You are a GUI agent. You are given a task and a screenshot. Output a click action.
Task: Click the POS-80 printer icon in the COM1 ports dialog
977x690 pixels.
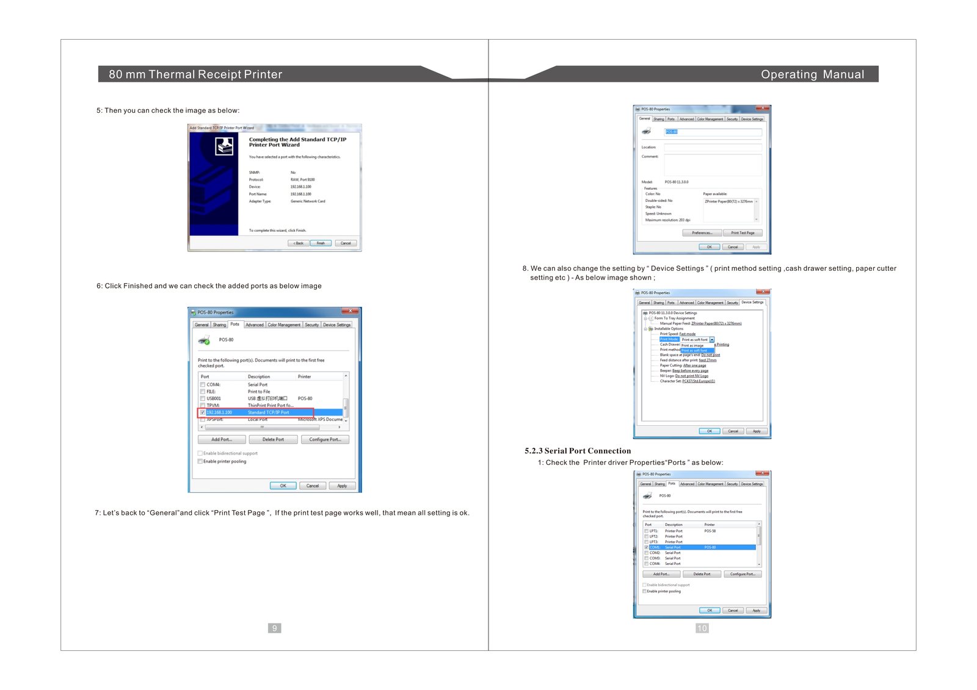click(x=647, y=496)
